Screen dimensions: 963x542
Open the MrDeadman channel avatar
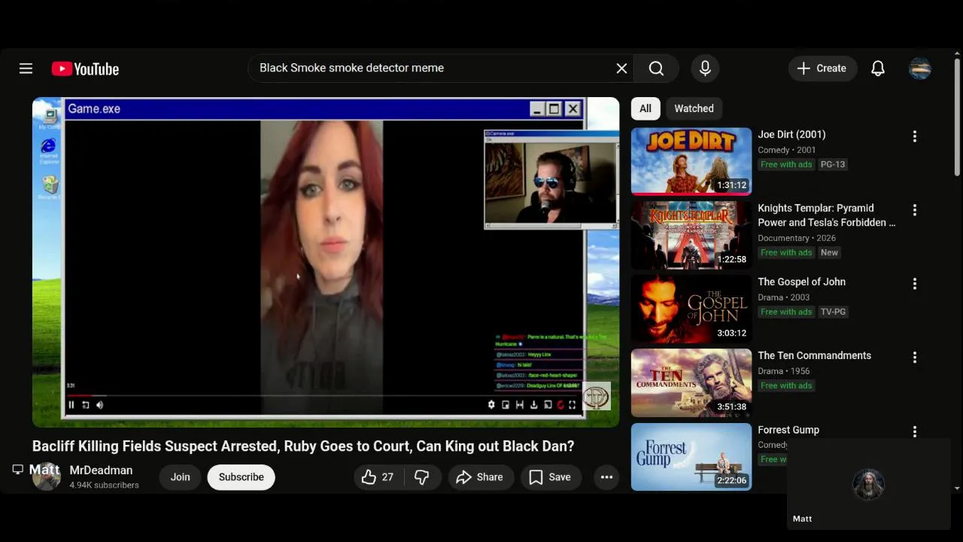click(x=46, y=477)
